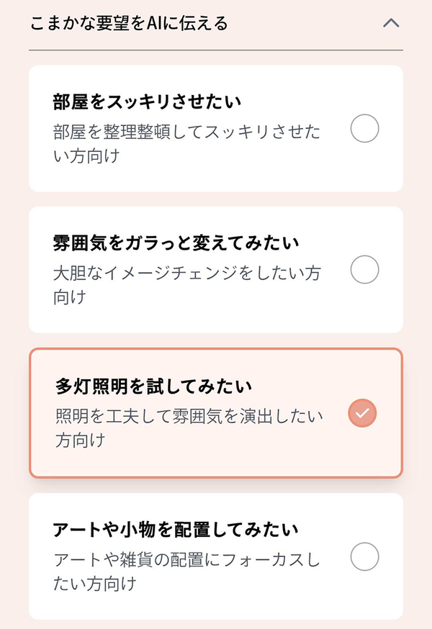Tap the white check icon in selected card
The height and width of the screenshot is (629, 432).
(x=362, y=413)
